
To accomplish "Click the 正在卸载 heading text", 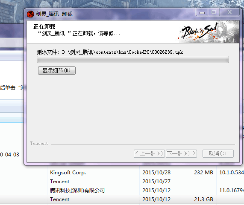I will tap(44, 26).
